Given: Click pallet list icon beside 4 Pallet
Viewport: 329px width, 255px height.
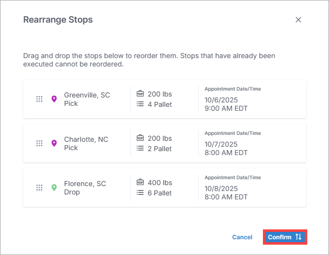Looking at the screenshot, I should pyautogui.click(x=140, y=104).
